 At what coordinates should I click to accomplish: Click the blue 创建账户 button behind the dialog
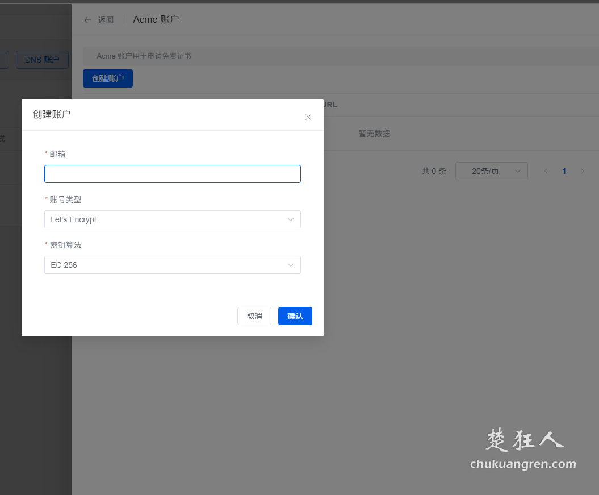pos(107,78)
